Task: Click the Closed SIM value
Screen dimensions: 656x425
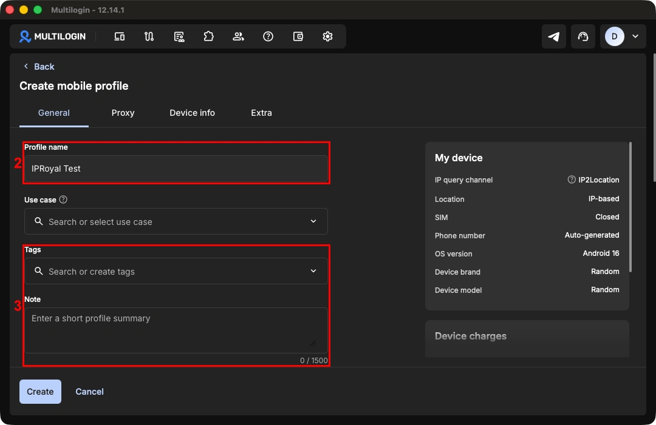Action: (607, 217)
